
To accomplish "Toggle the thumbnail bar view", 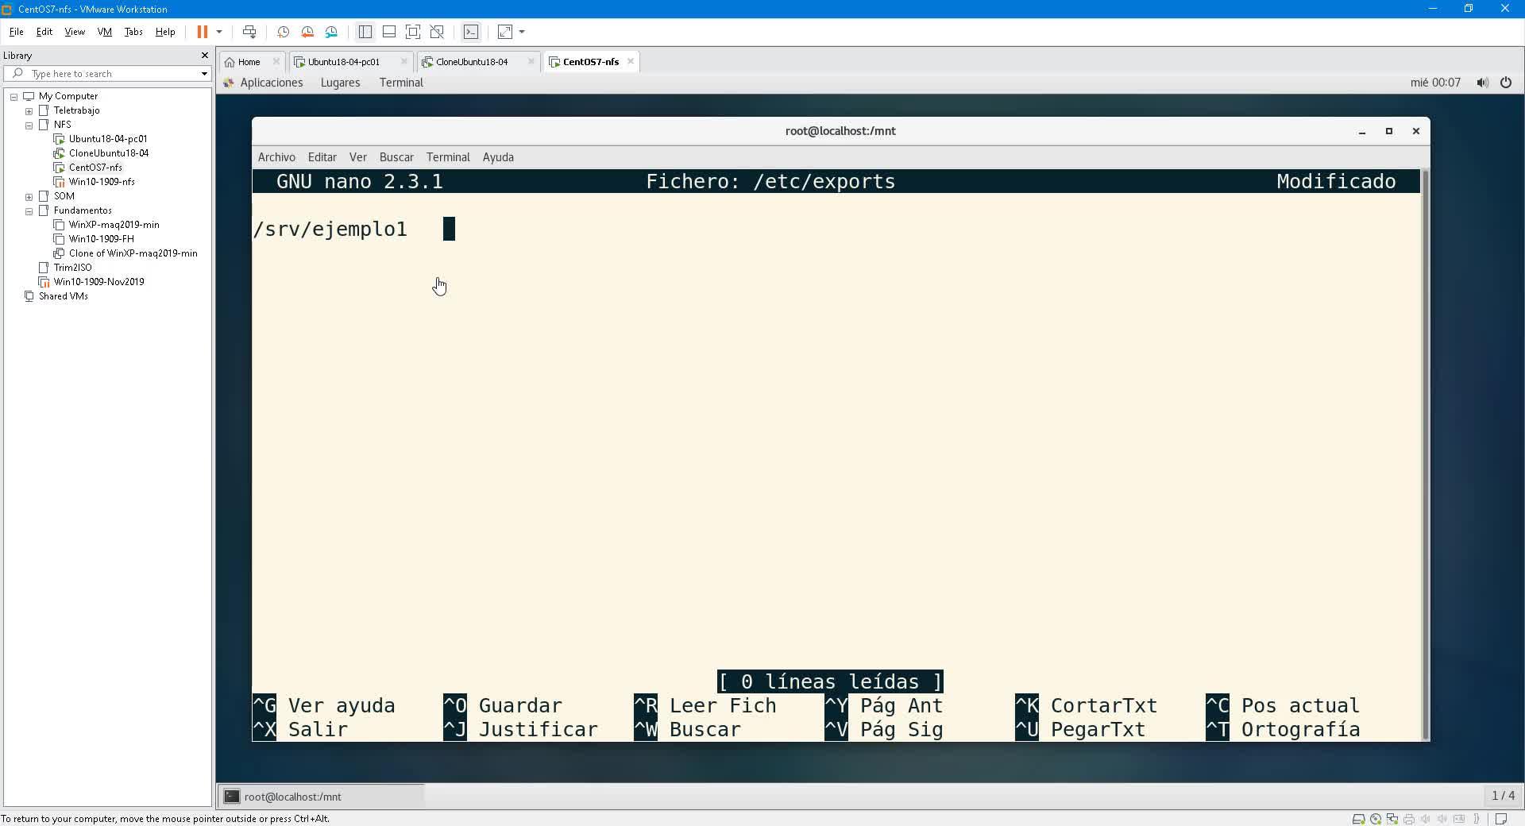I will [389, 32].
